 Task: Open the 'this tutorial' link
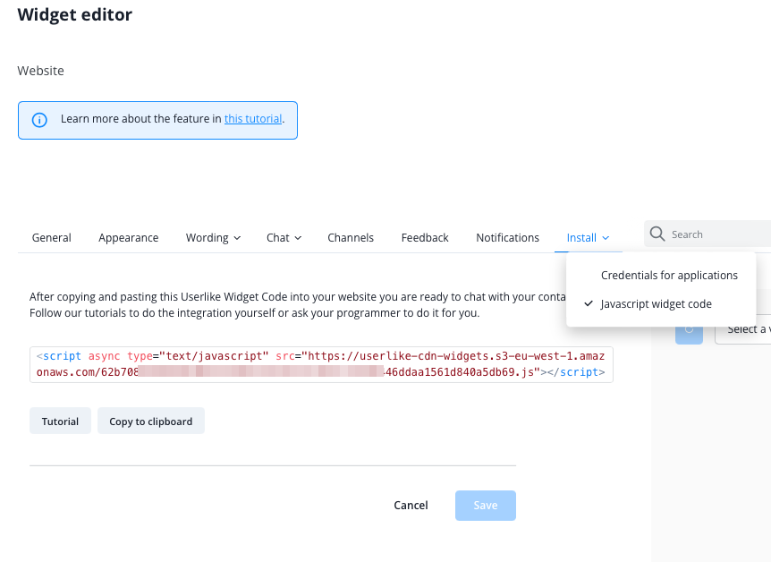click(x=252, y=119)
